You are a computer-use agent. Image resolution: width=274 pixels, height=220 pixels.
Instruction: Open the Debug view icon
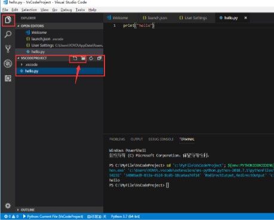8,64
